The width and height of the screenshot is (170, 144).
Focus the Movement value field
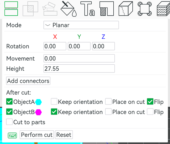click(79, 58)
